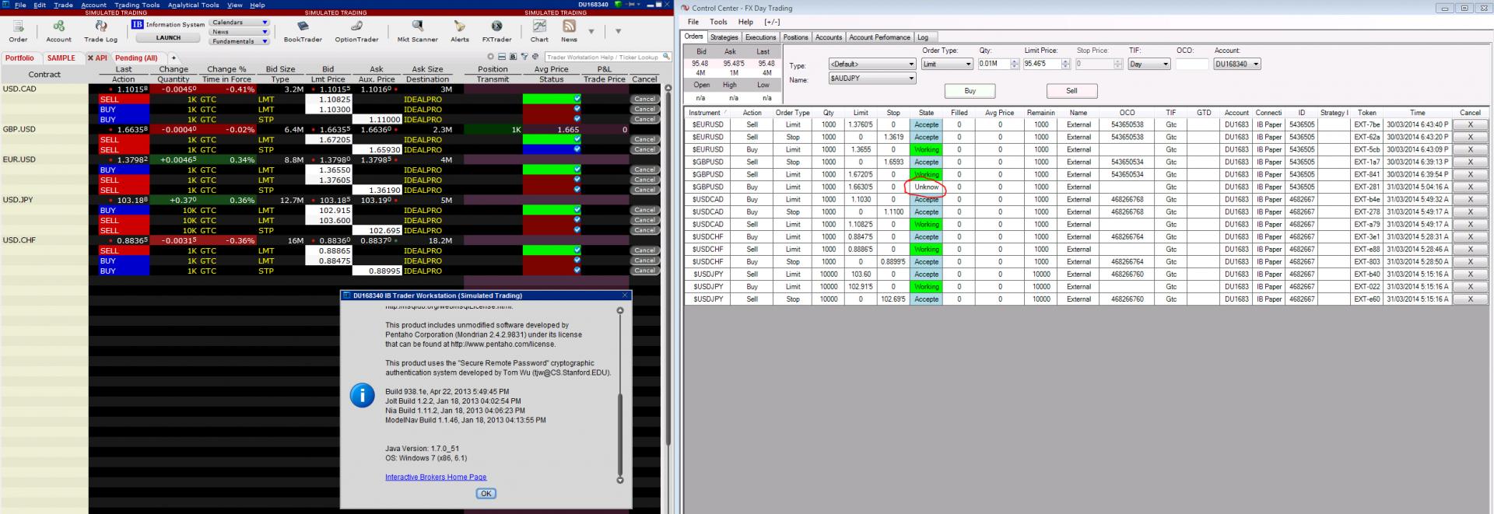
Task: Cancel the $GBPUSD Buy Unknow order with X
Action: pyautogui.click(x=1470, y=187)
